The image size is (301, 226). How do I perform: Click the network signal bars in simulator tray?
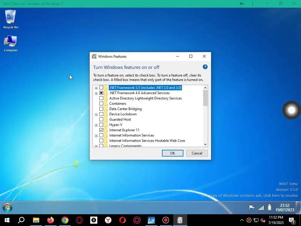point(261,208)
